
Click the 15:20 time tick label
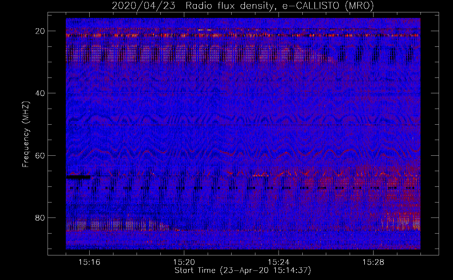pyautogui.click(x=184, y=262)
